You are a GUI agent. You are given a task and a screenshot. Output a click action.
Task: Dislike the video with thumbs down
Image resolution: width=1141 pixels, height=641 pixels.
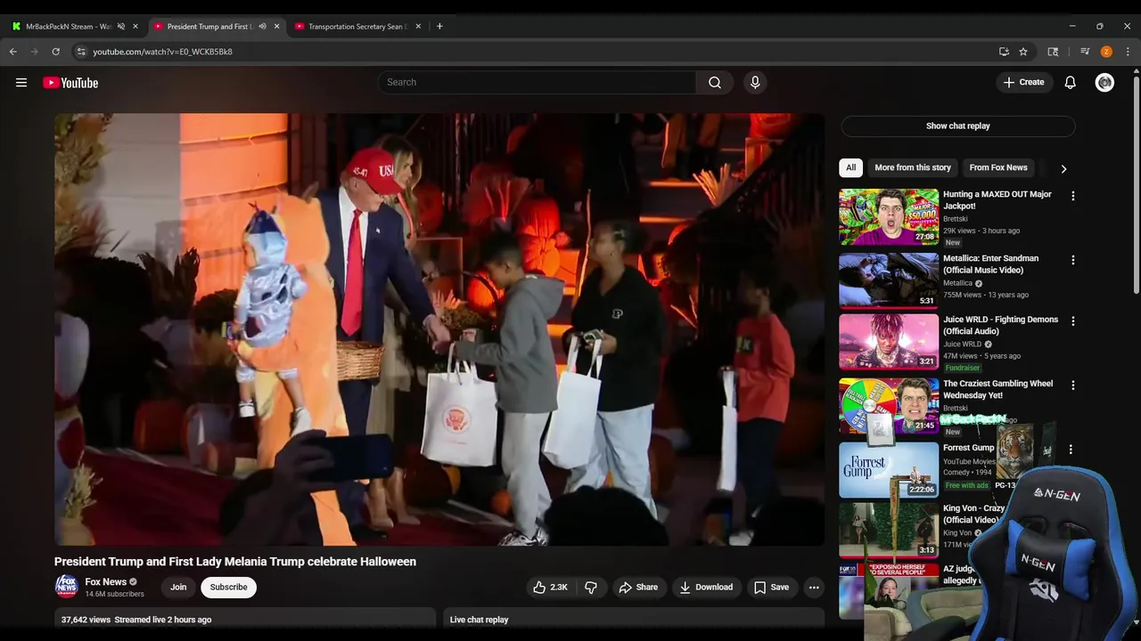pos(591,588)
